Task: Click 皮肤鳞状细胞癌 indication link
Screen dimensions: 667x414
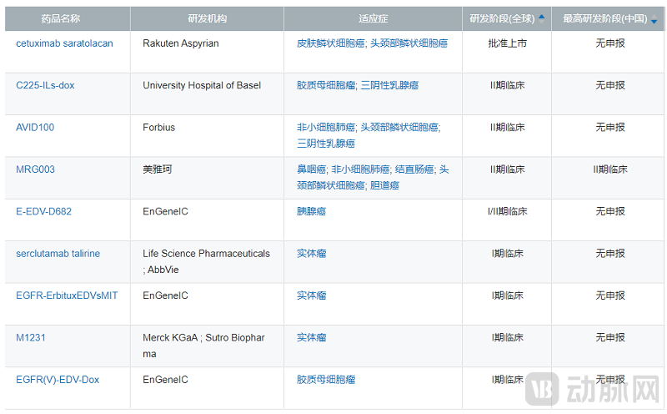Action: (331, 43)
